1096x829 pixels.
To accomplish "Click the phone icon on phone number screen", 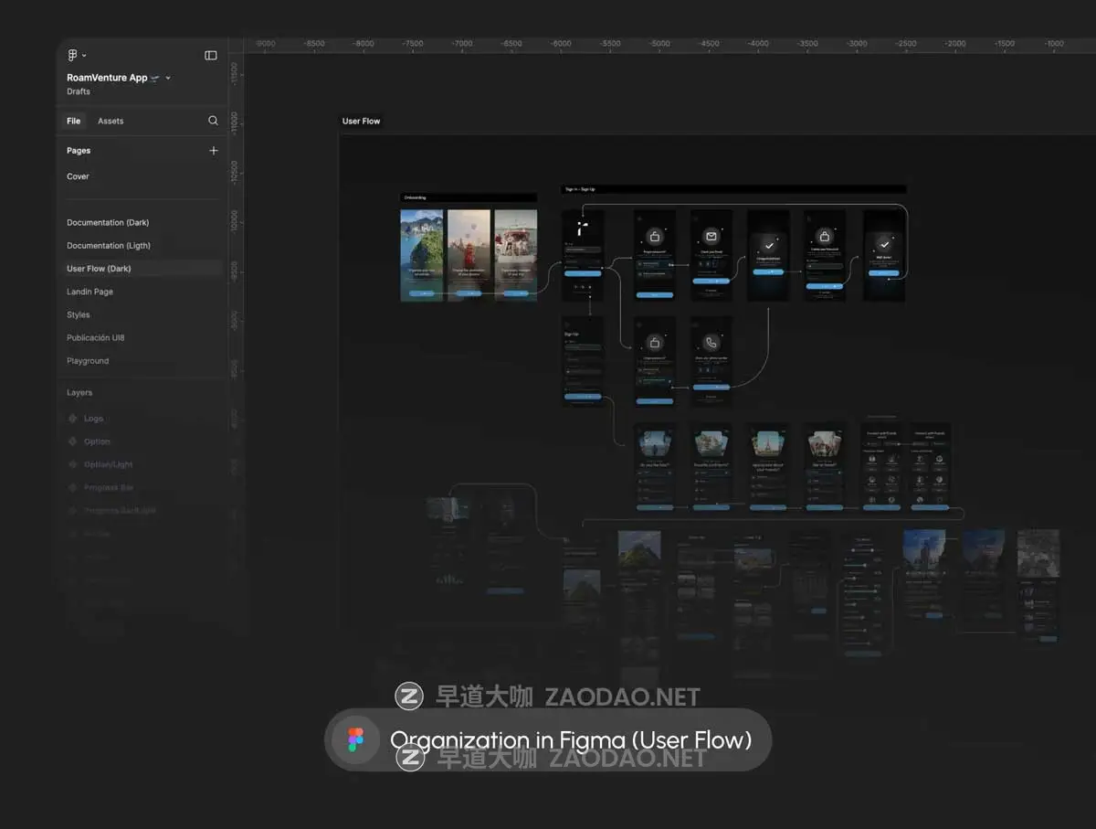I will 711,343.
